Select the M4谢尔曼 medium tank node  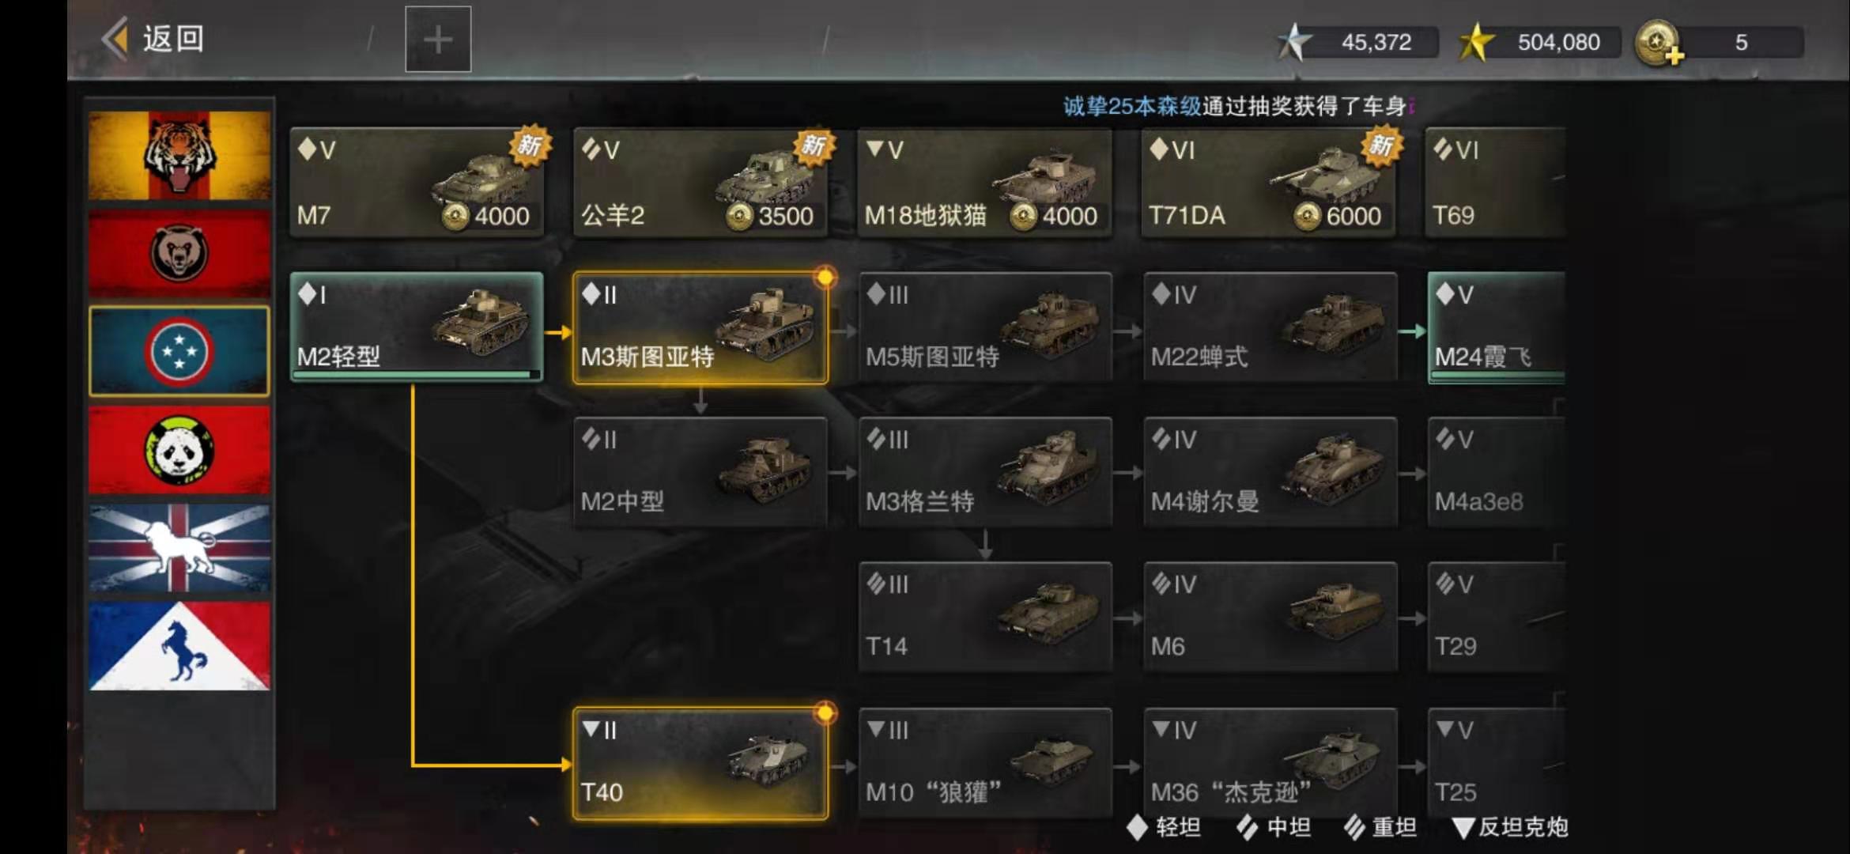[1270, 473]
